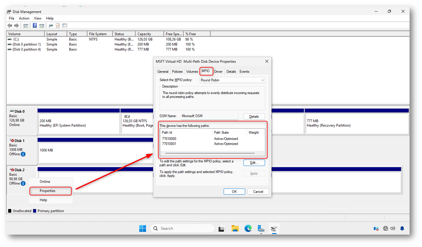Sort by the Capacity column header
Image resolution: width=422 pixels, height=247 pixels.
pos(150,34)
